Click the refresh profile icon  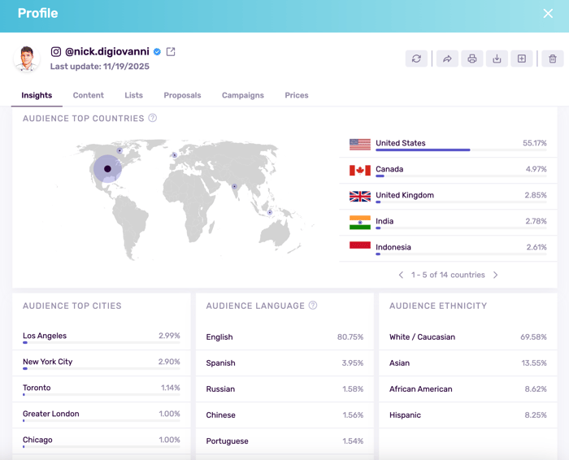pos(417,59)
